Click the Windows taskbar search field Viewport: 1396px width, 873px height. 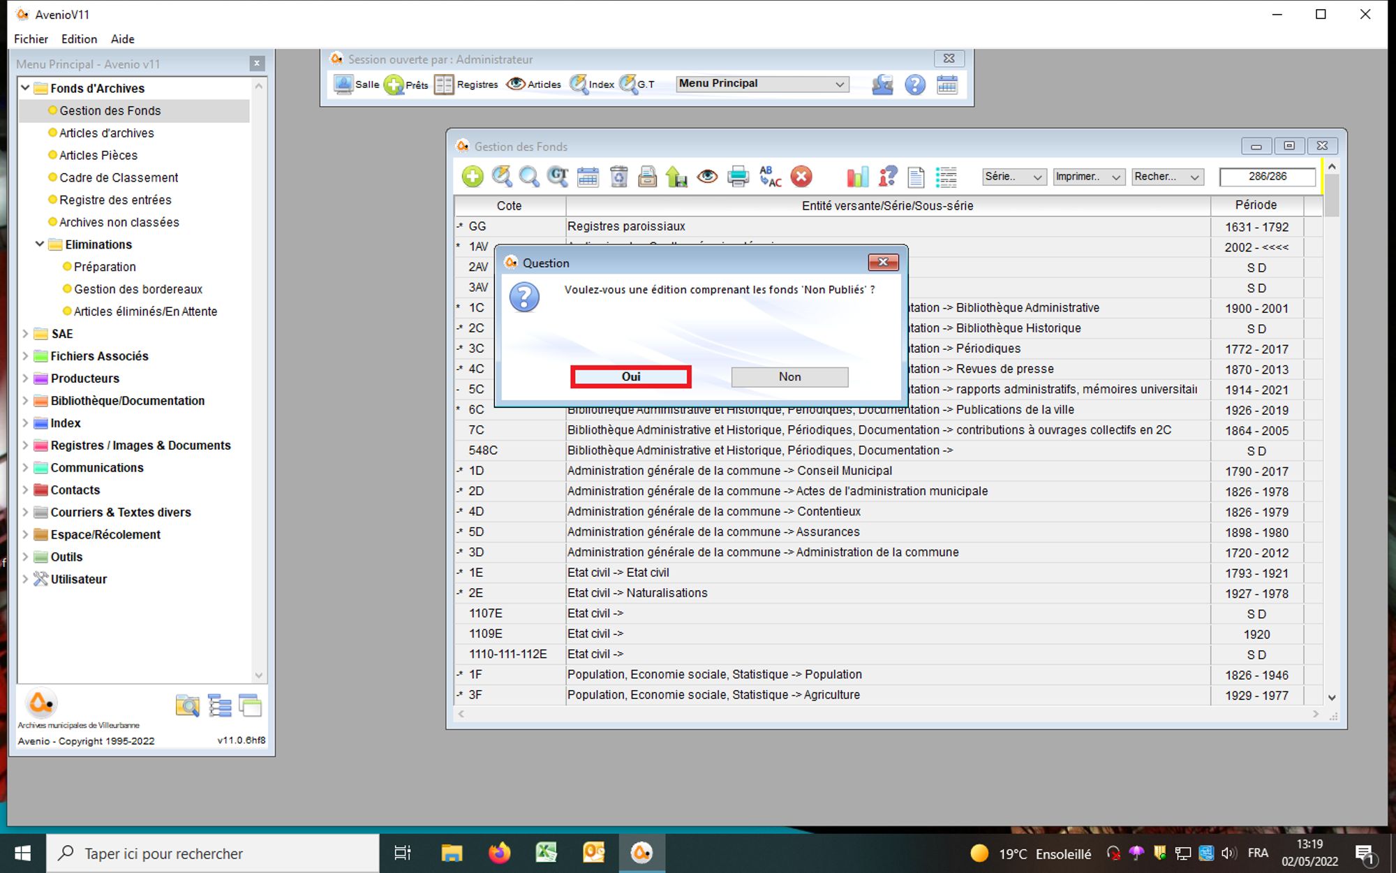[x=213, y=853]
